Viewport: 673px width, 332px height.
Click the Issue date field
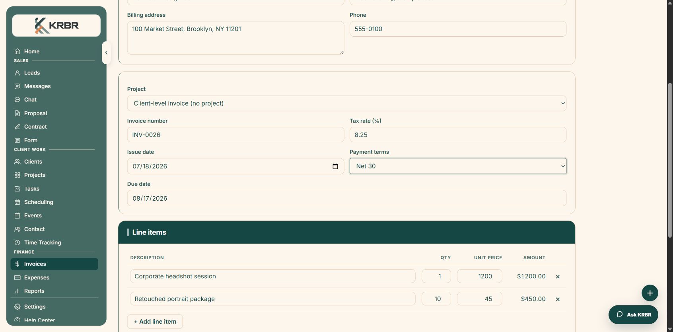[x=235, y=166]
